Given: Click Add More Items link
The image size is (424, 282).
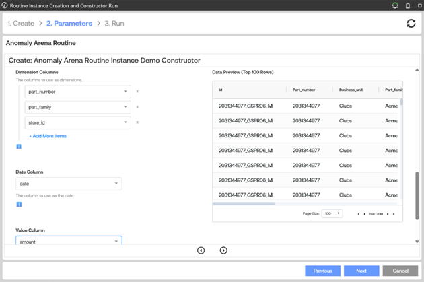Looking at the screenshot, I should 48,136.
